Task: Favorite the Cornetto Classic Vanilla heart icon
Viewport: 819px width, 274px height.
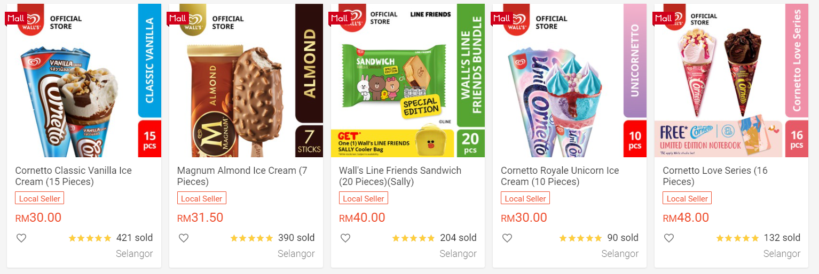Action: [x=21, y=238]
